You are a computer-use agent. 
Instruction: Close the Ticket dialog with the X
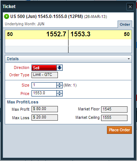pyautogui.click(x=130, y=7)
